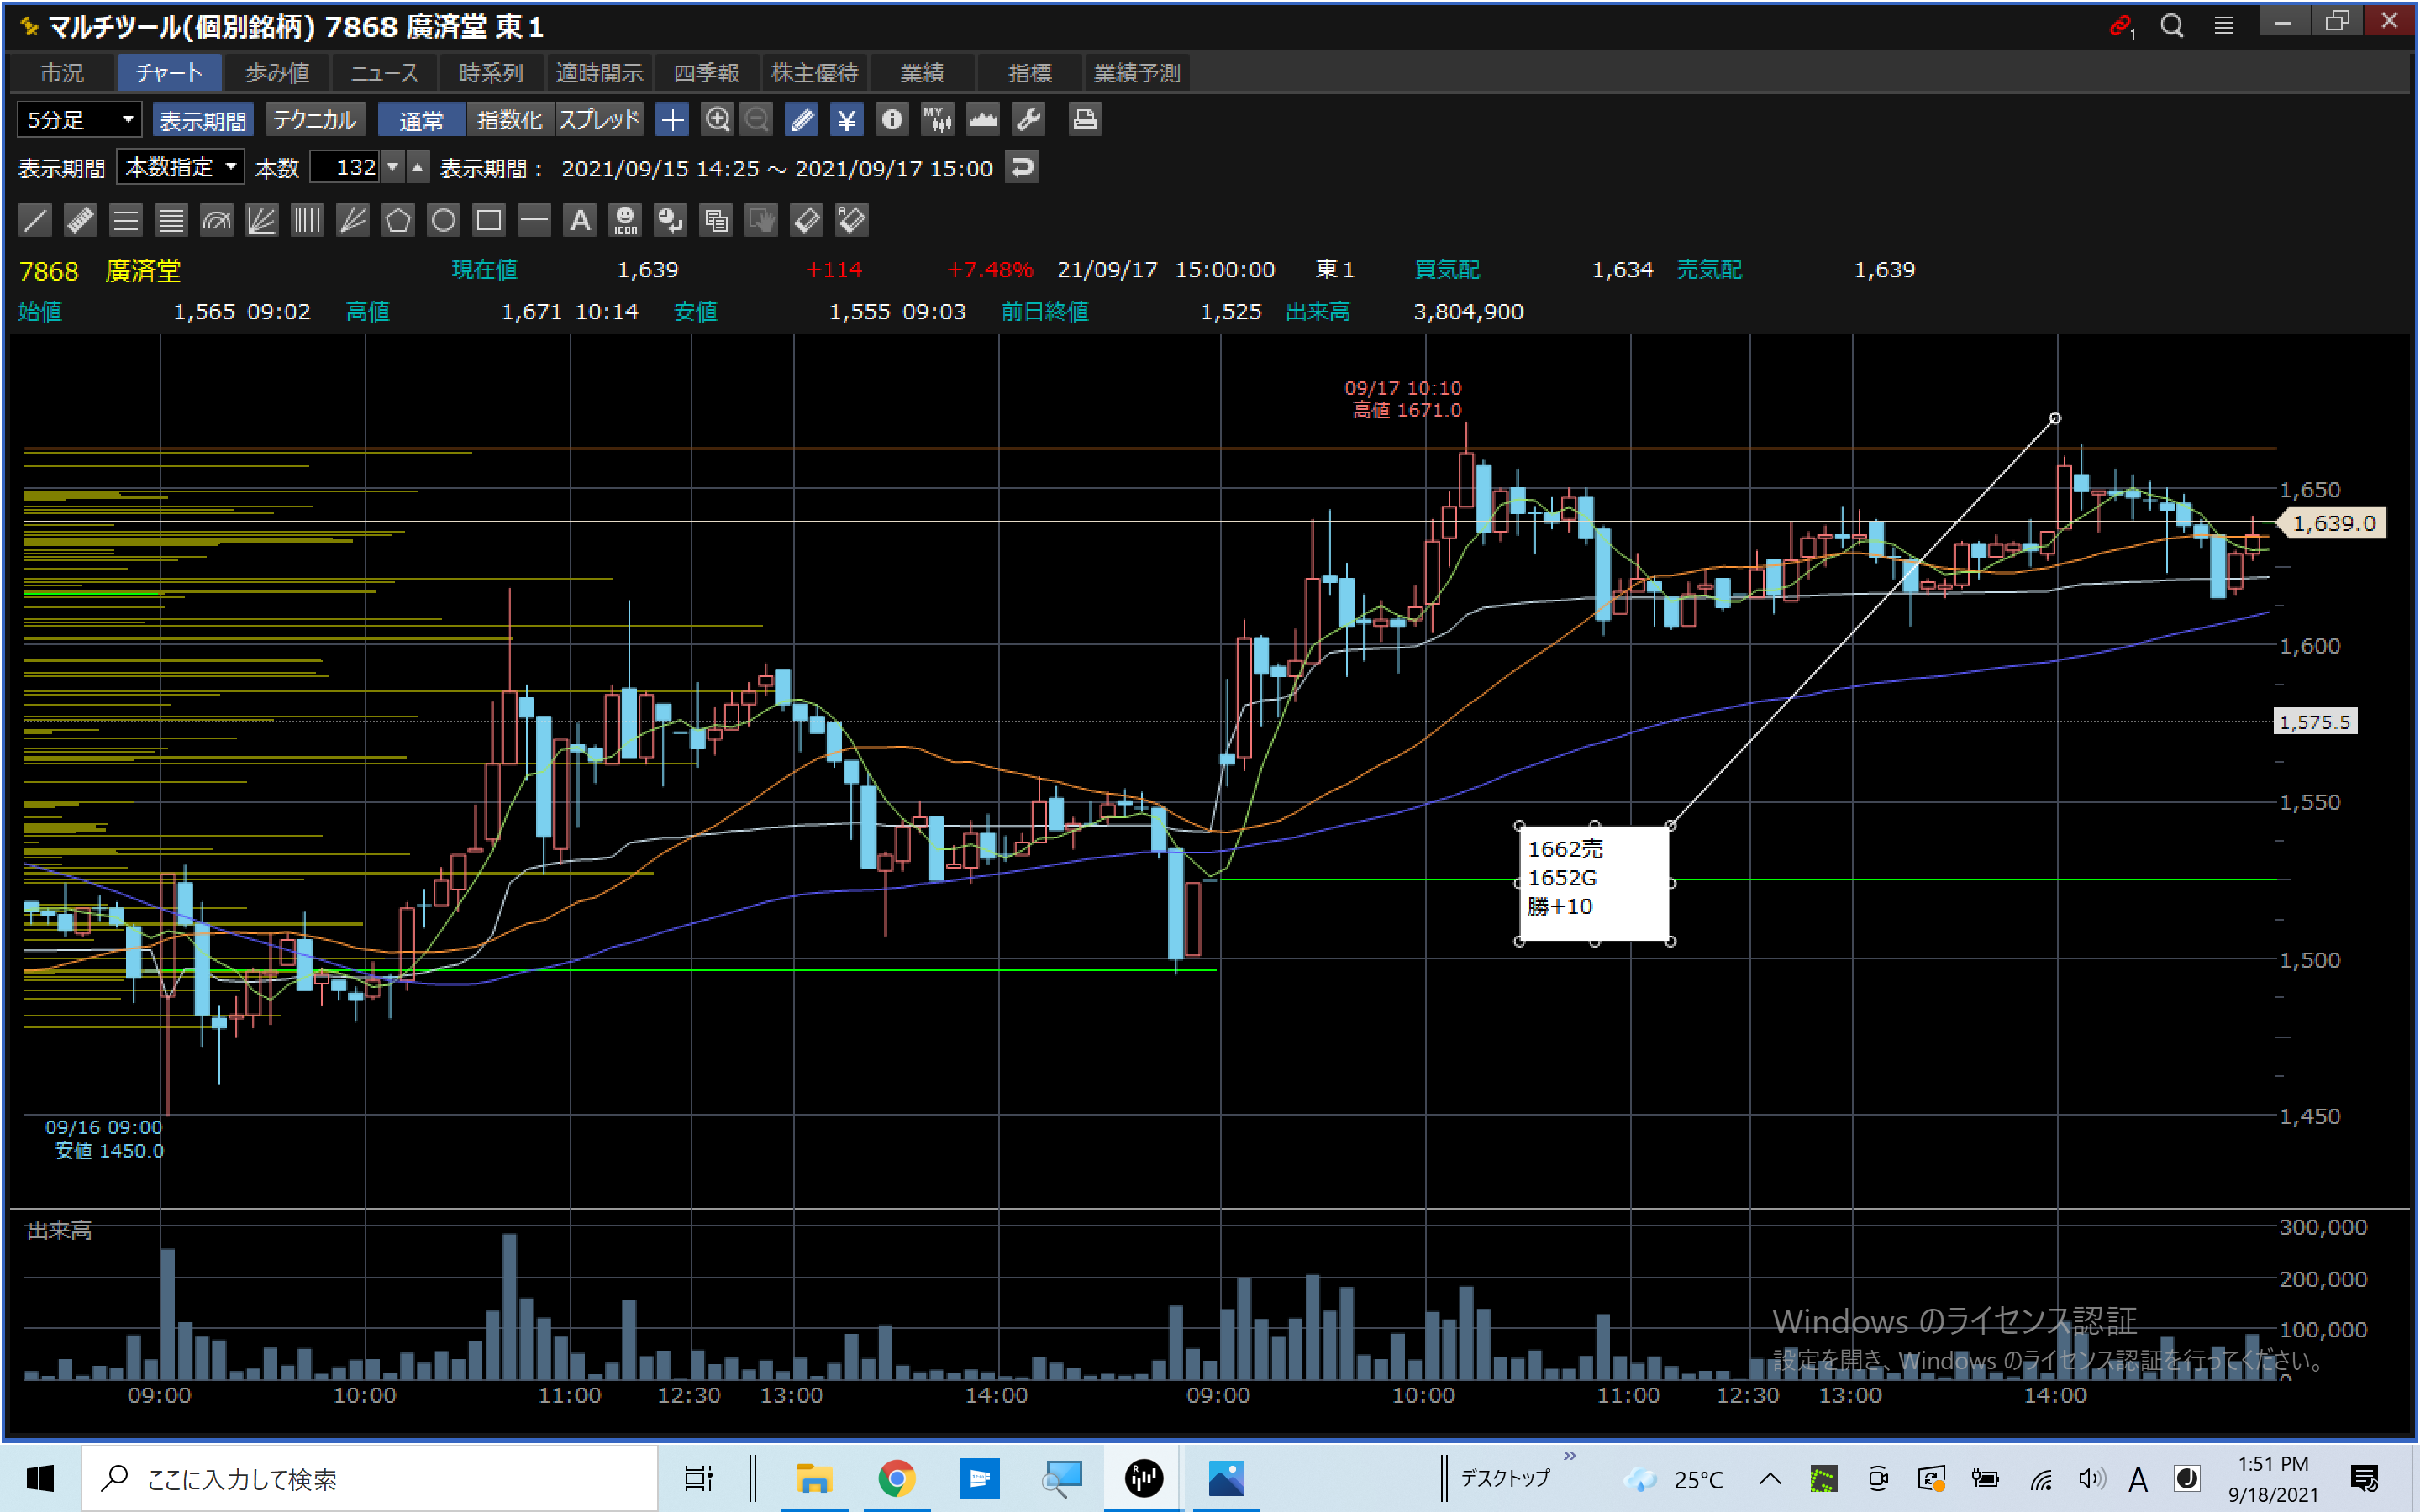Toggle the crosshair plus cursor button
Image resolution: width=2420 pixels, height=1512 pixels.
(x=672, y=120)
